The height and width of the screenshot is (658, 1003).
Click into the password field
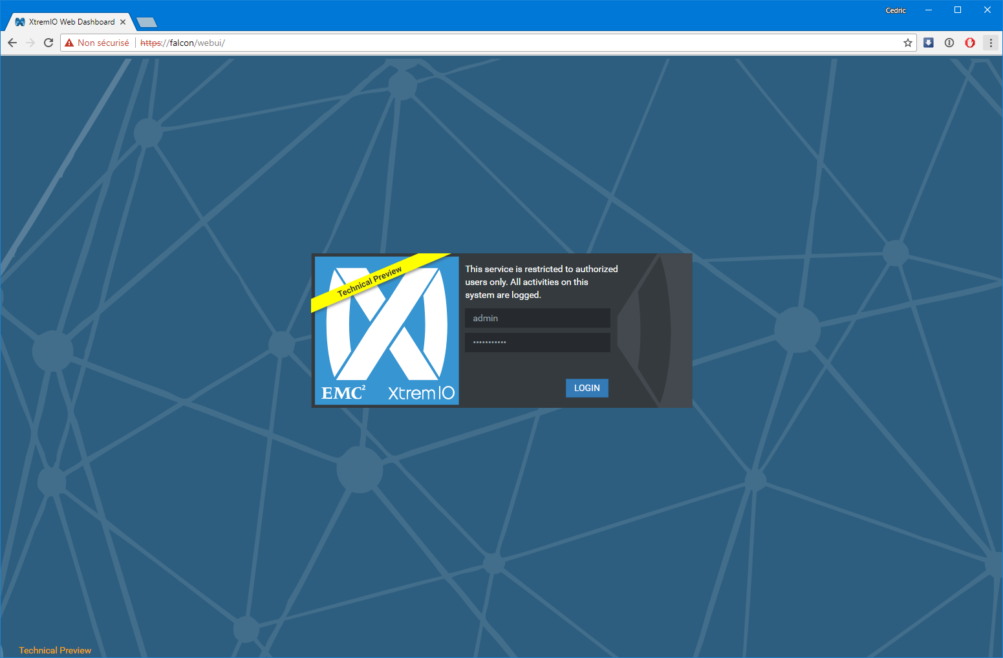537,343
